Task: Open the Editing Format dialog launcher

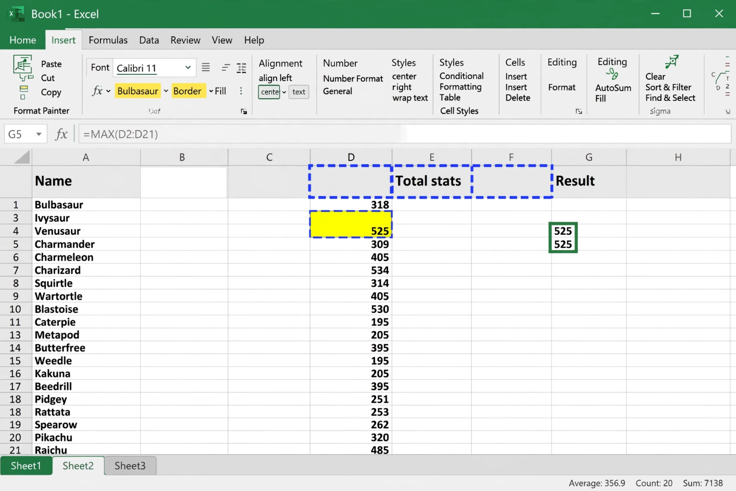Action: (579, 111)
